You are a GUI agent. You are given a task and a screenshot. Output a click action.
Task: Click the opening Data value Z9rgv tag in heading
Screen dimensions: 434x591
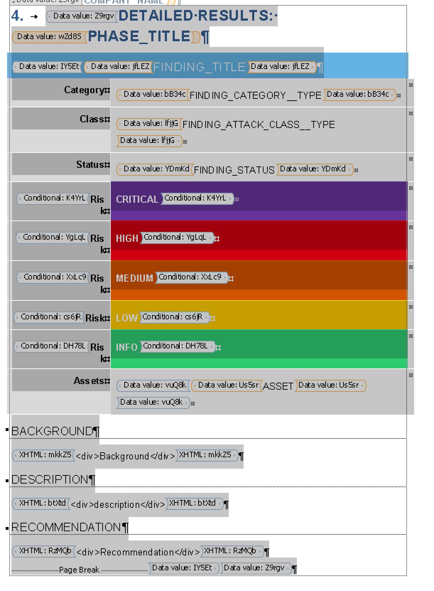(82, 16)
